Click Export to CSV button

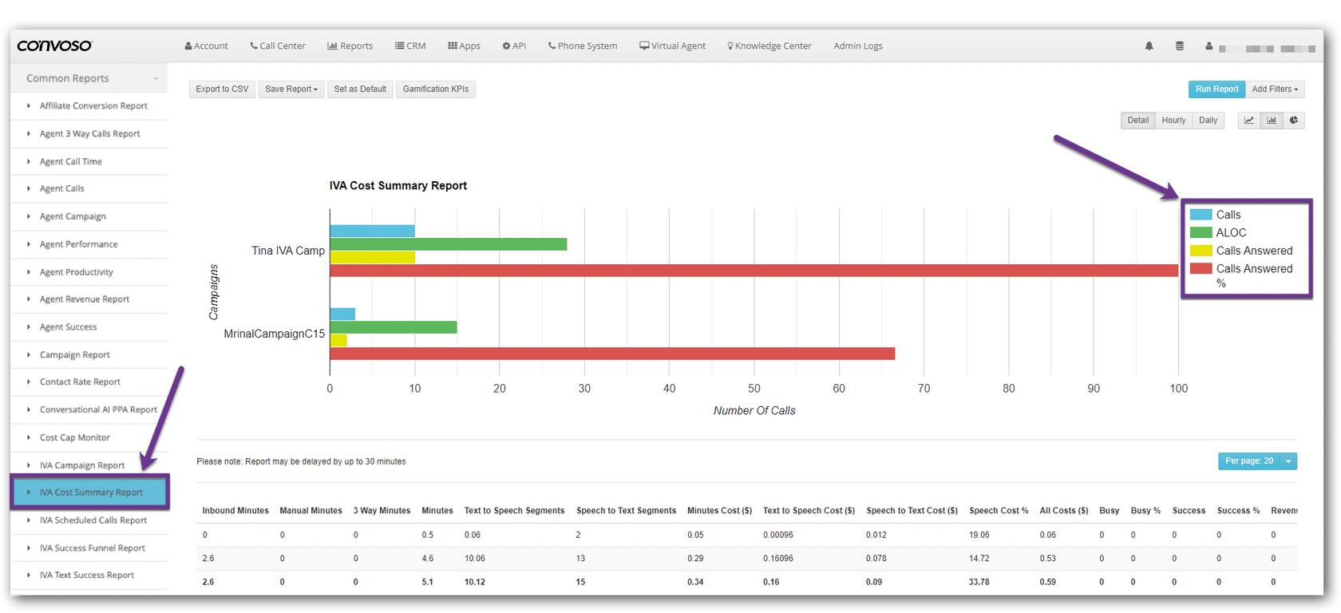(x=222, y=89)
